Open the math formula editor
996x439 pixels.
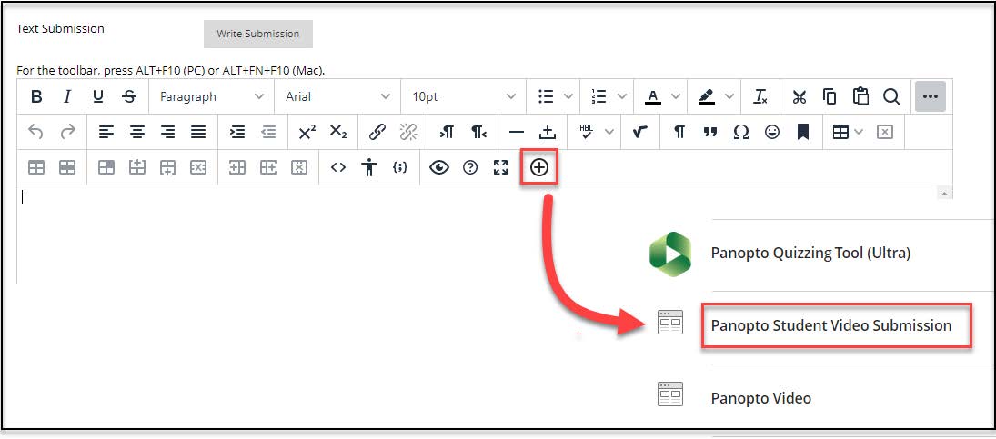[639, 132]
